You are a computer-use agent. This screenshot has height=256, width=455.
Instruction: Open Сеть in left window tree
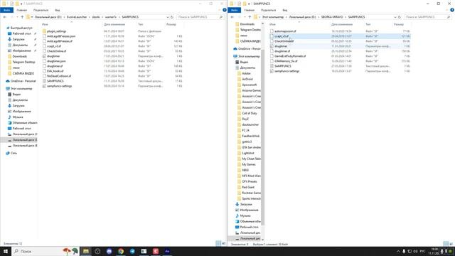pos(14,153)
